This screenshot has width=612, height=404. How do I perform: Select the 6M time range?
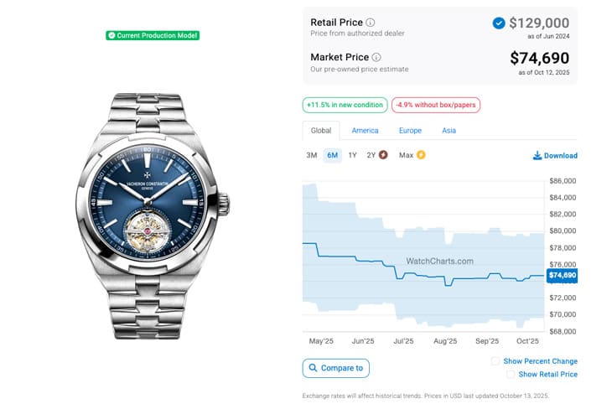pyautogui.click(x=333, y=155)
